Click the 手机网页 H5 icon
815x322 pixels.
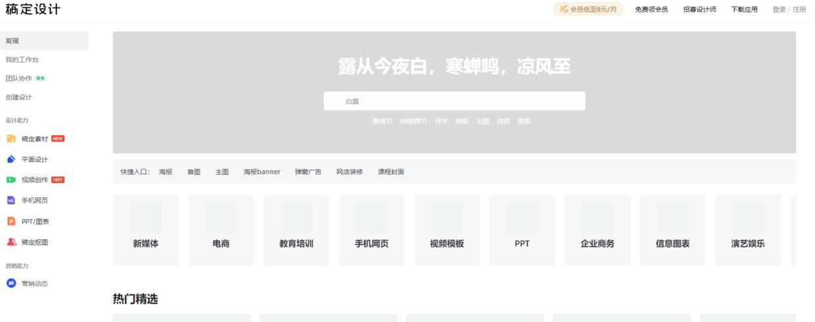pyautogui.click(x=11, y=201)
